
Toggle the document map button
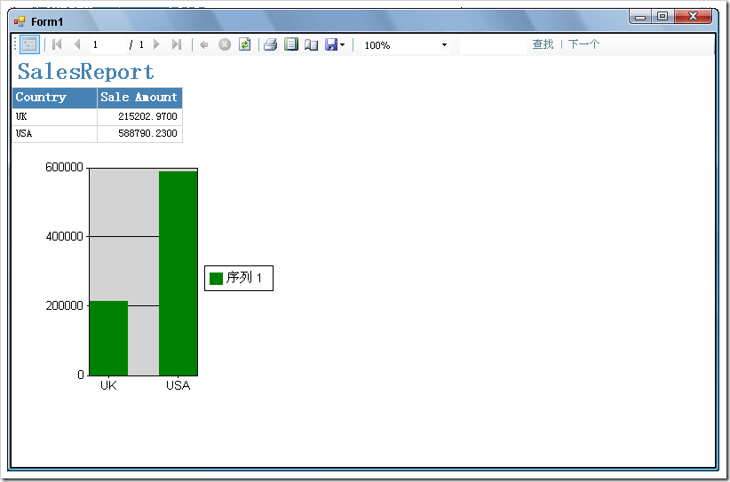(x=29, y=44)
